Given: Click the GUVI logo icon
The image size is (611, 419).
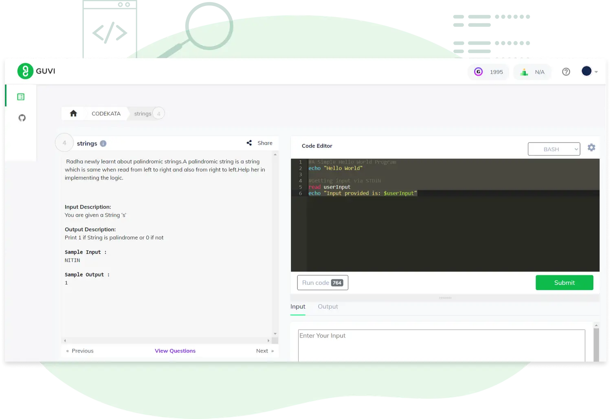Looking at the screenshot, I should click(x=25, y=71).
